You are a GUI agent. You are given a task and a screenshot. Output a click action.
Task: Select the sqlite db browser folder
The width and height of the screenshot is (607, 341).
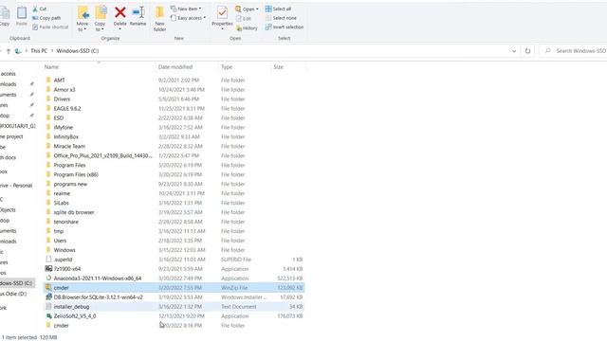point(74,212)
